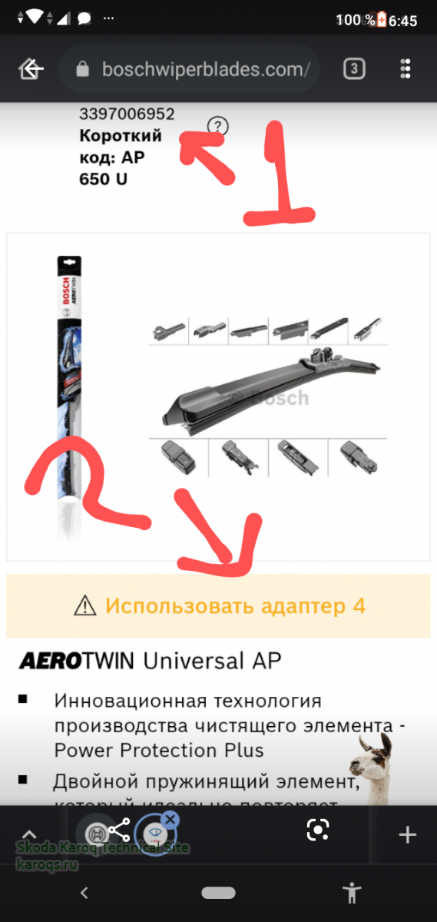The height and width of the screenshot is (922, 437).
Task: Close the wiper tab with X badge
Action: [x=170, y=820]
